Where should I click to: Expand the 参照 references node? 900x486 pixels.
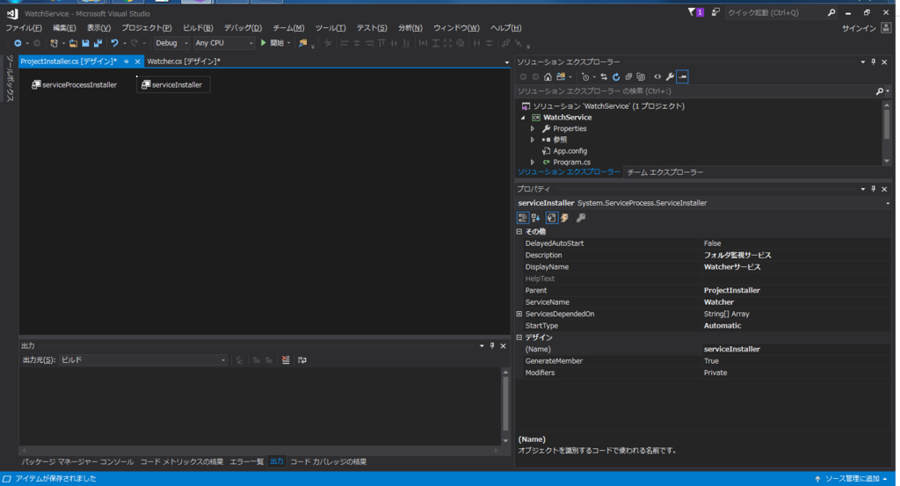533,140
